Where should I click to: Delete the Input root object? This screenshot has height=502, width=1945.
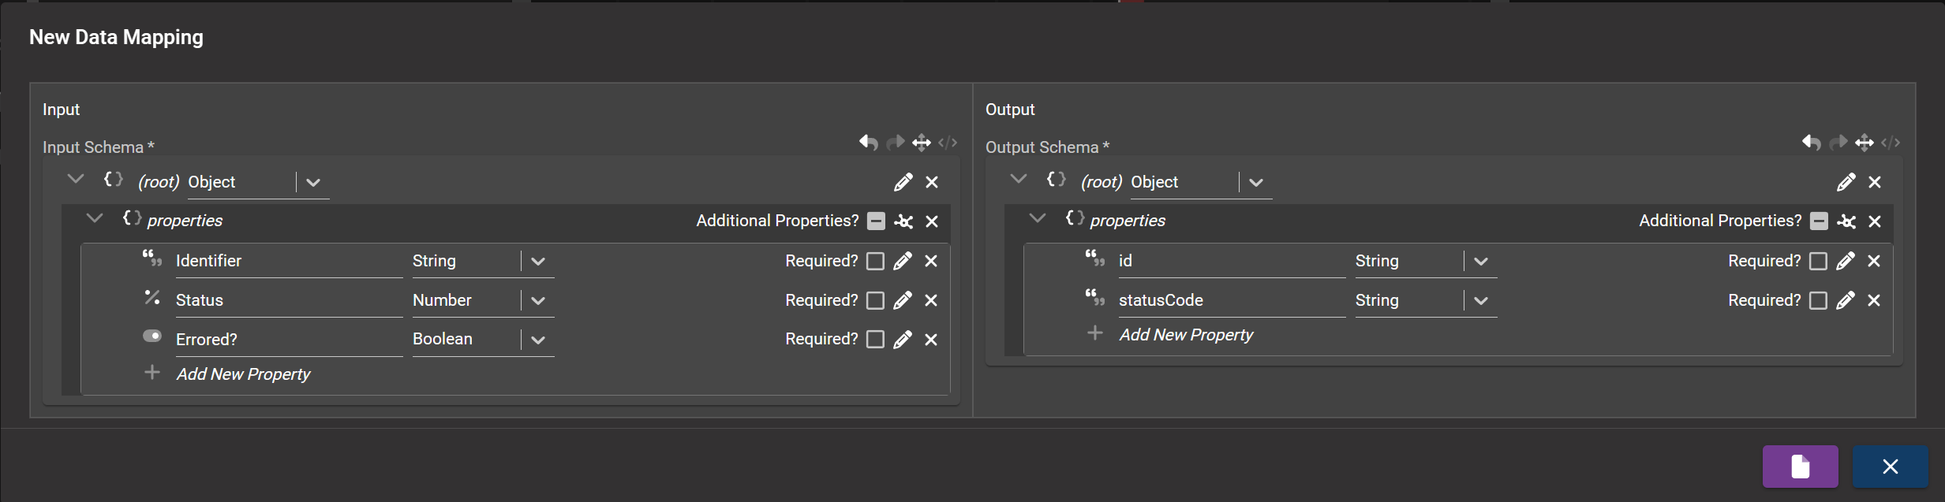pos(932,182)
